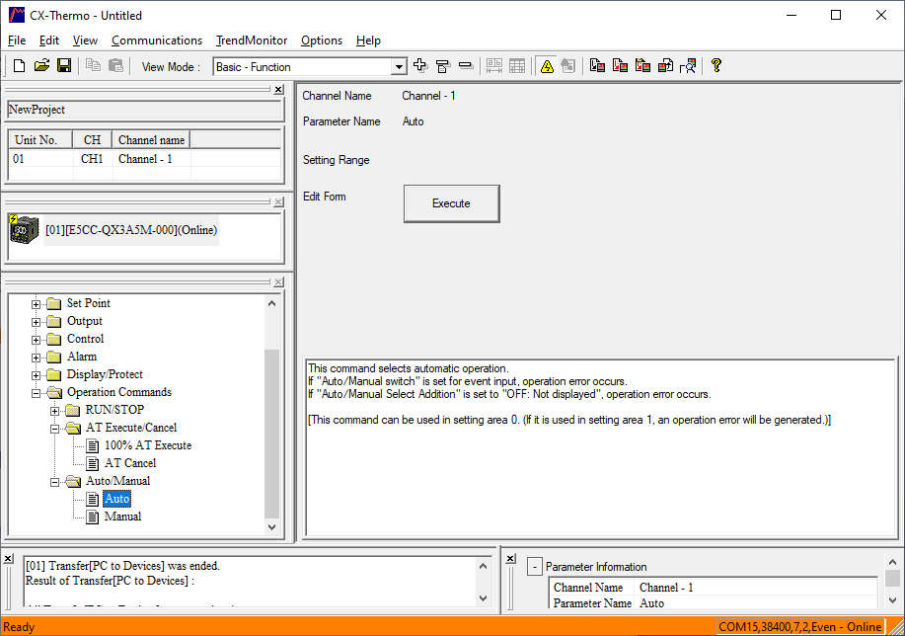The height and width of the screenshot is (636, 905).
Task: Click the tree panel scroll-down arrow
Action: [x=271, y=526]
